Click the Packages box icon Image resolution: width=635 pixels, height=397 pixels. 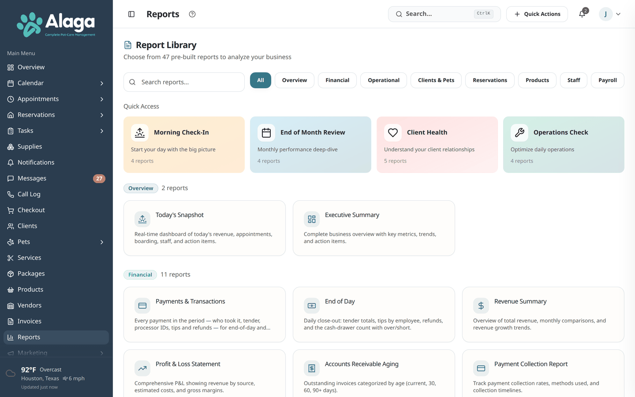pyautogui.click(x=11, y=274)
